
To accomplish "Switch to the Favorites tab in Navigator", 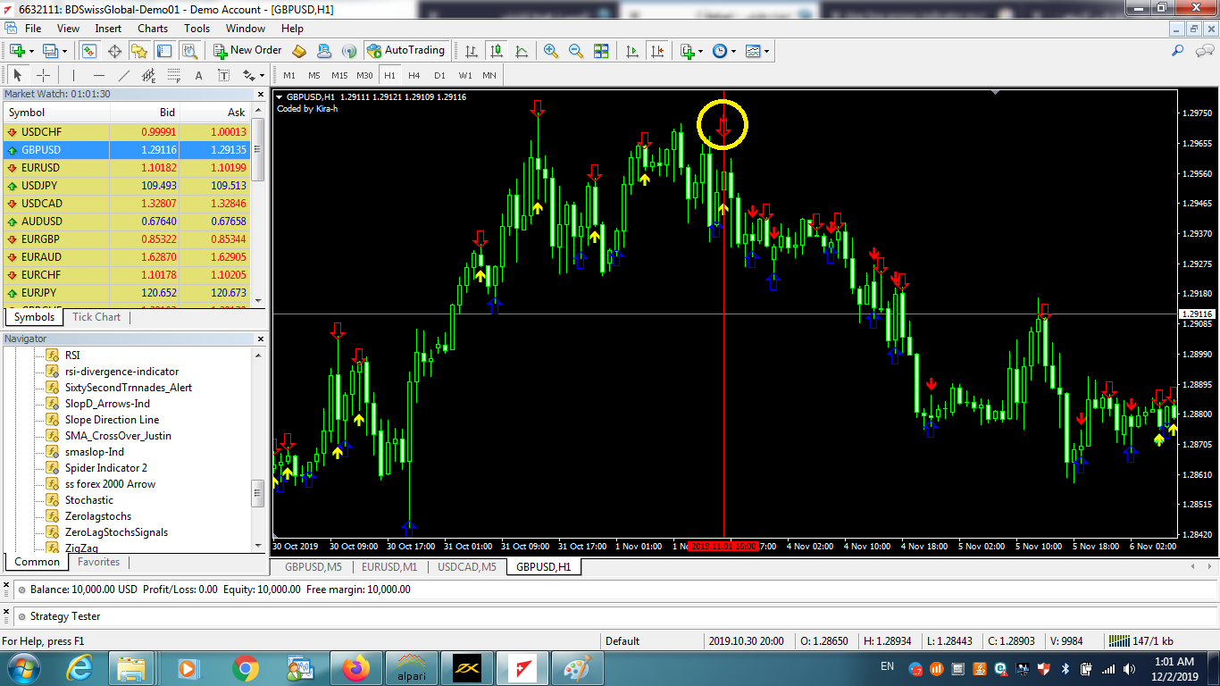I will 98,562.
